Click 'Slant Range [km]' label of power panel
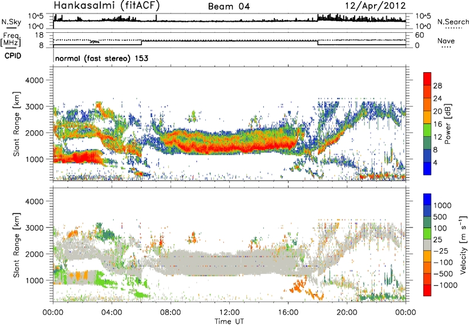Image resolution: width=469 pixels, height=325 pixels. (17, 124)
